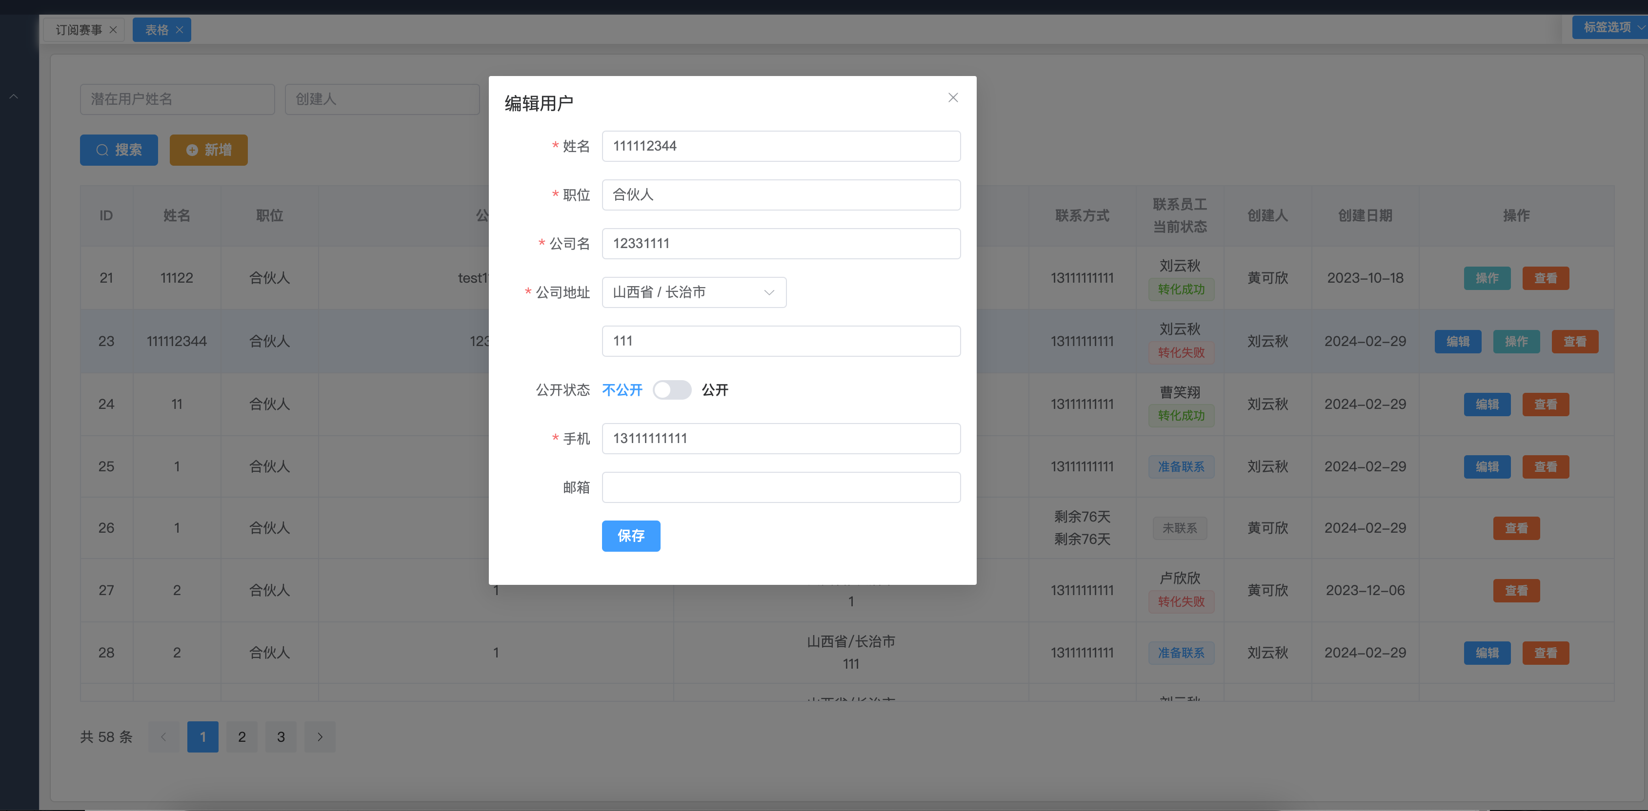This screenshot has height=811, width=1648.
Task: Close the 表格 tab via its X icon
Action: (180, 30)
